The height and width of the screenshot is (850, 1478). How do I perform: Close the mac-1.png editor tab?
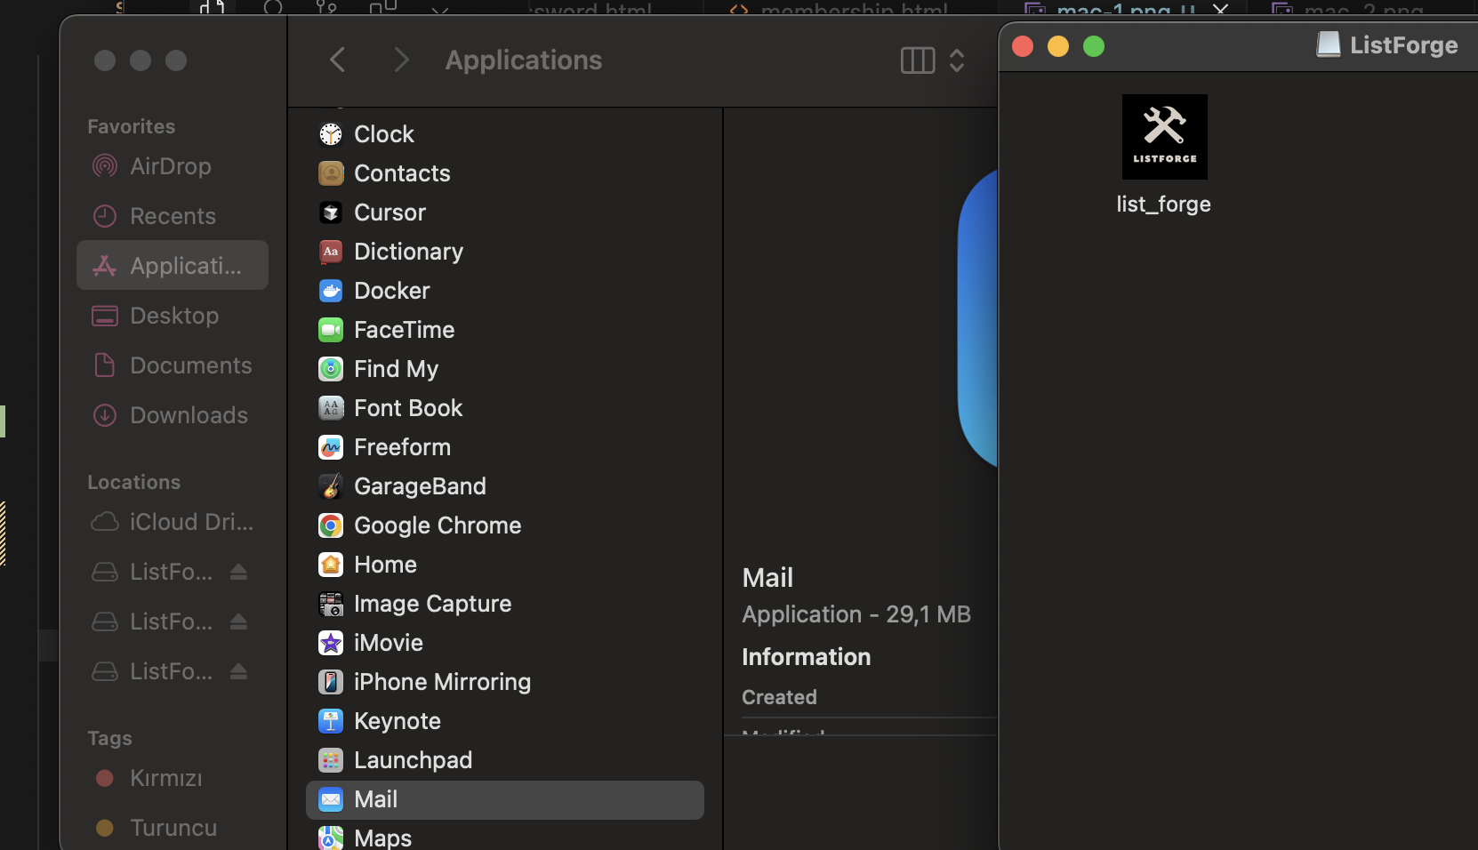(1221, 9)
